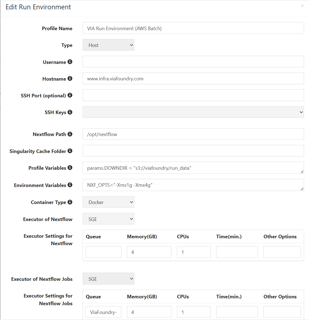Open the Container Type dropdown showing Docker
This screenshot has height=320, width=309.
coord(108,202)
